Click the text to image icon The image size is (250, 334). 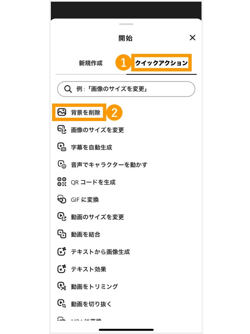tap(62, 252)
